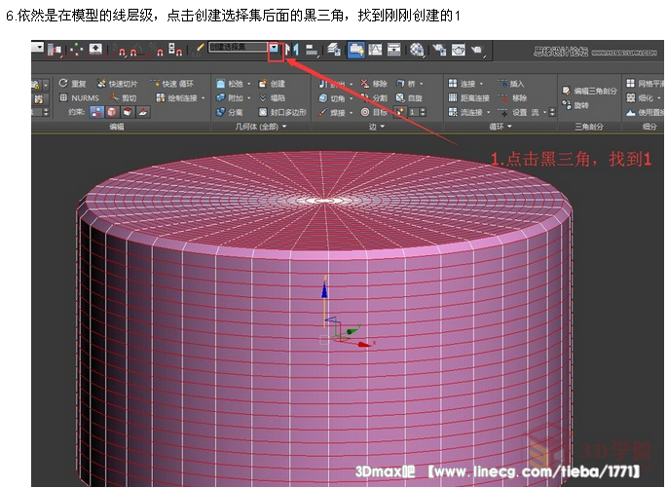
Task: Expand the 边 panel
Action: coord(377,127)
